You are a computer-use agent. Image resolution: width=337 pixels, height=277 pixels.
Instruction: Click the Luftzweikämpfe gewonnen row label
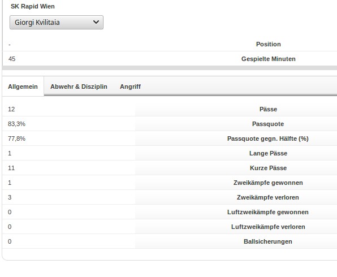(x=268, y=212)
